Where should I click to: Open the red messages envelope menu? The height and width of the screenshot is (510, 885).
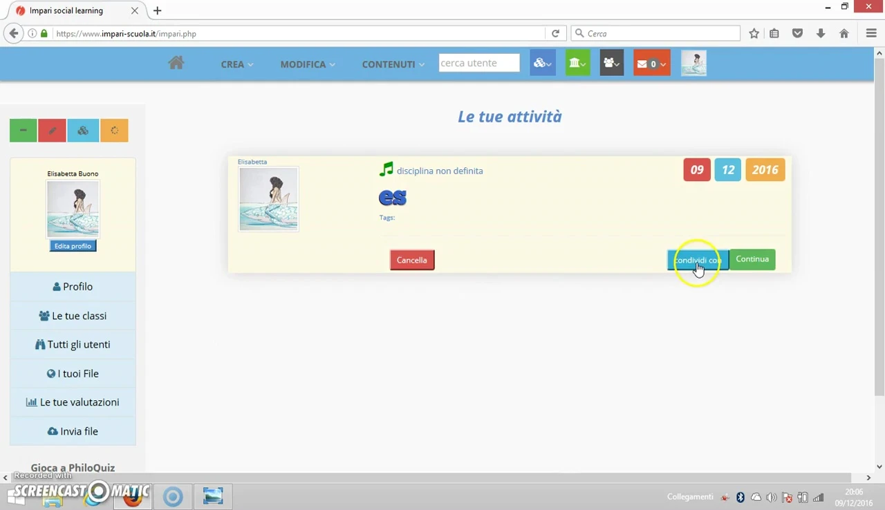pos(651,64)
